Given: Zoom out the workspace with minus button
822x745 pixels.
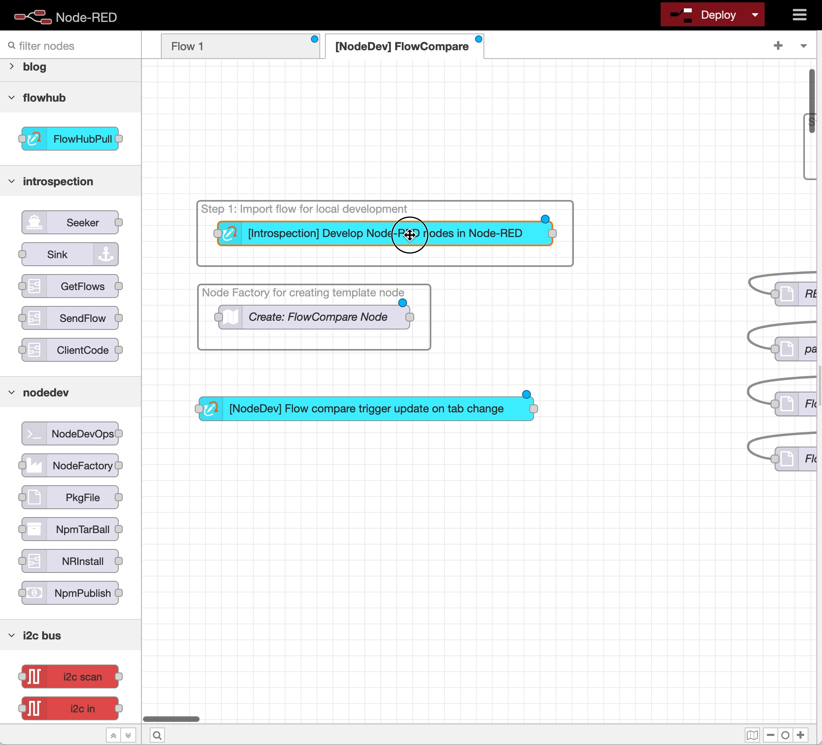Looking at the screenshot, I should 770,735.
